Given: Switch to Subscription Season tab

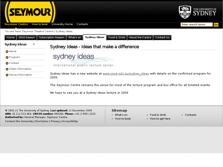Looking at the screenshot, I should (52, 37).
